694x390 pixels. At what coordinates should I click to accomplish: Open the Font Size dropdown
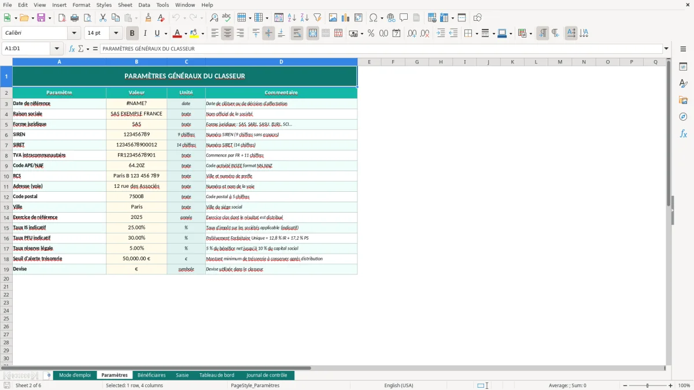click(116, 34)
